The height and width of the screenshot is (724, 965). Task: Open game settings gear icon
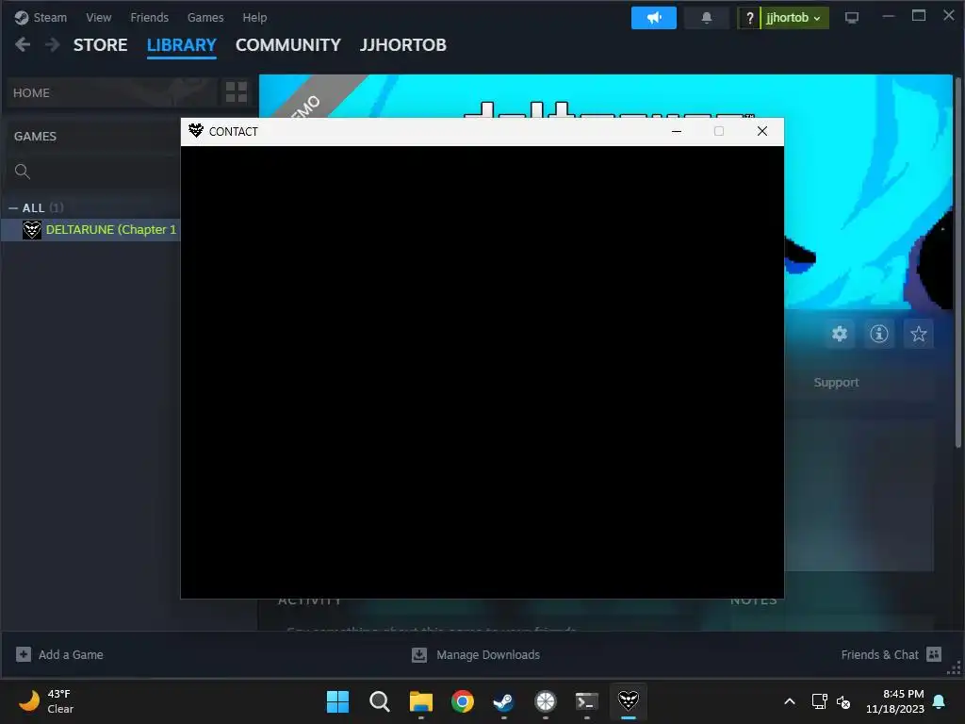click(x=840, y=334)
